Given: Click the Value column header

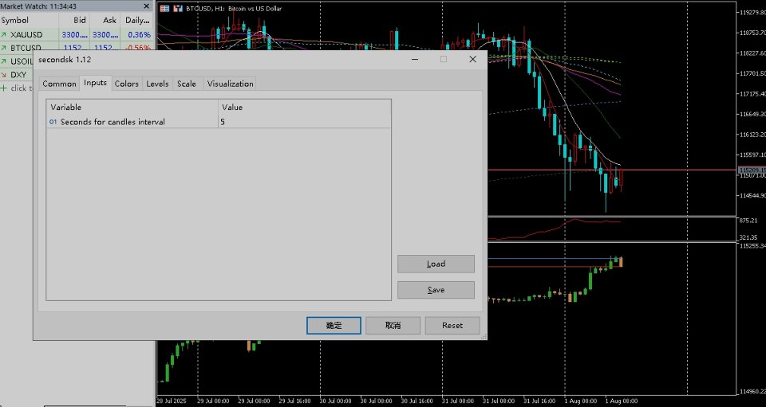Looking at the screenshot, I should click(x=304, y=108).
